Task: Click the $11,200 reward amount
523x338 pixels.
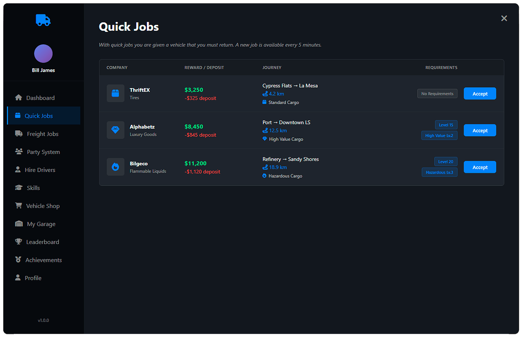Action: 196,163
